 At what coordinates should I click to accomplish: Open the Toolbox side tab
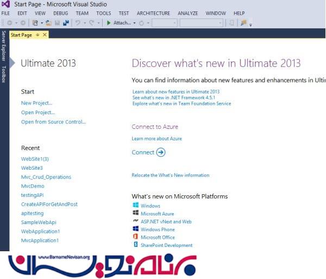pos(3,75)
